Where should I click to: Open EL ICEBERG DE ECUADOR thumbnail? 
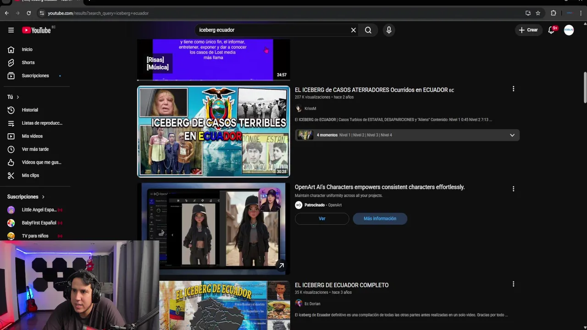point(225,305)
